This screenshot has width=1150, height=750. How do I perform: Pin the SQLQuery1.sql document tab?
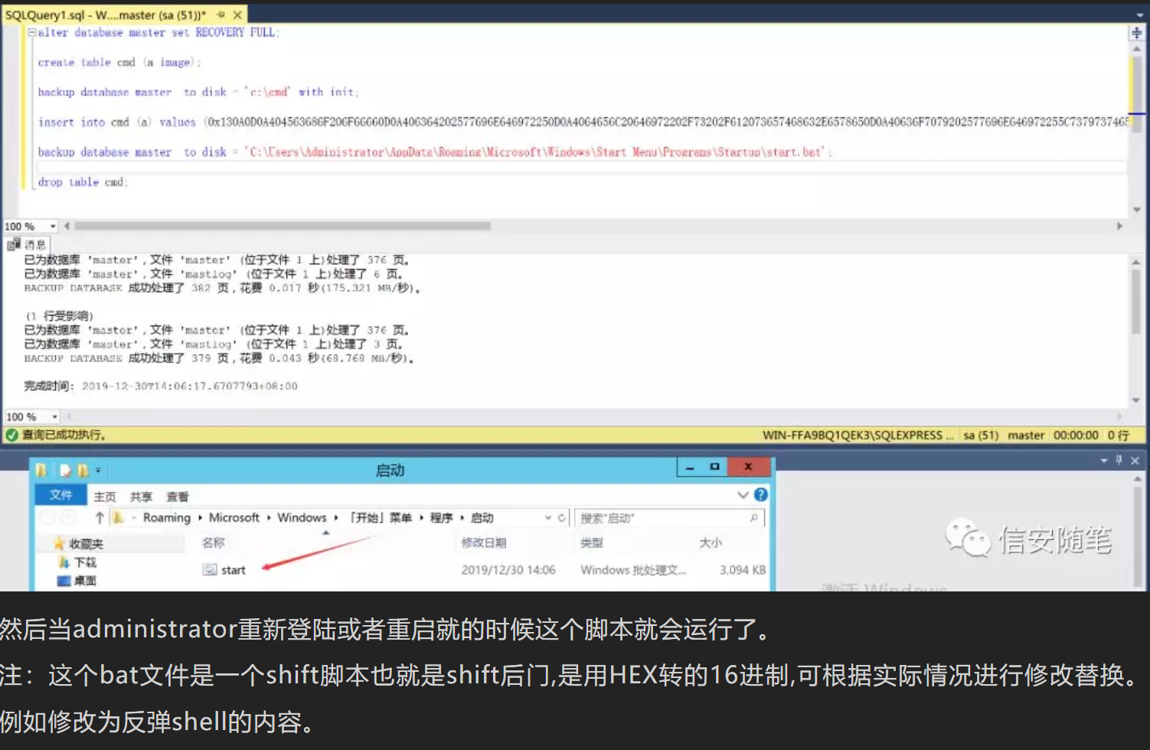221,15
